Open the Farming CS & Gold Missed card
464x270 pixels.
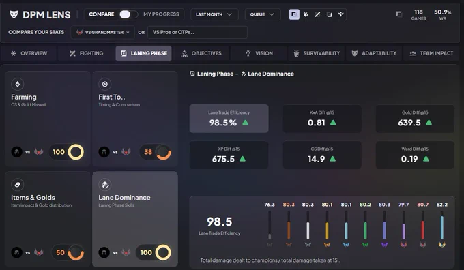point(48,119)
